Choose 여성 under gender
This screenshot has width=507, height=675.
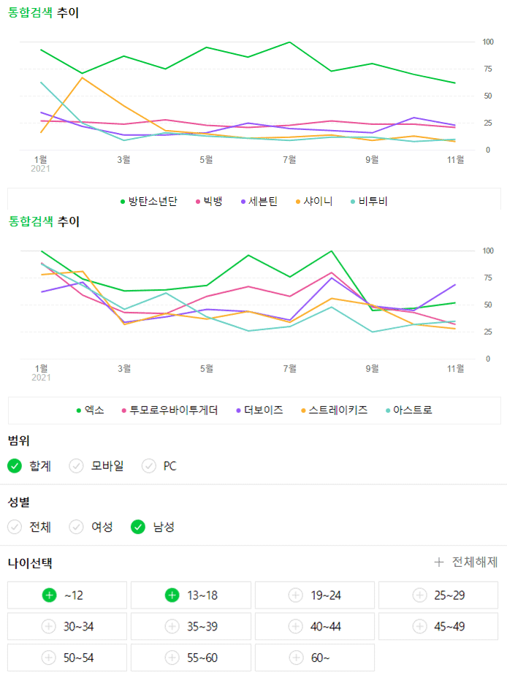[x=92, y=526]
